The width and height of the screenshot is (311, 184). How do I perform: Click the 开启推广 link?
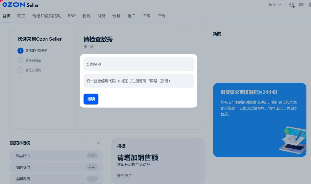[x=124, y=176]
